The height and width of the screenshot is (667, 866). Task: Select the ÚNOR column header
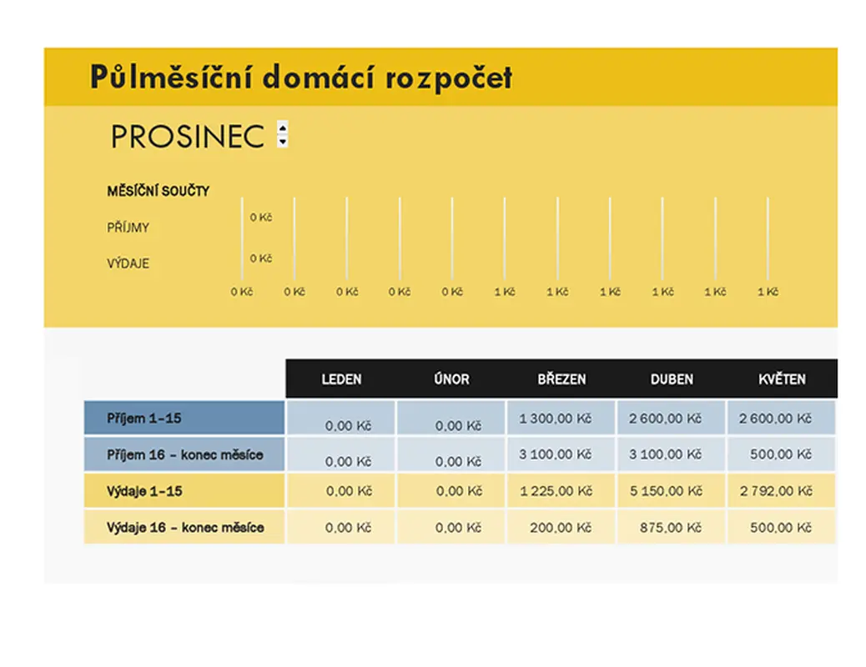tap(451, 379)
